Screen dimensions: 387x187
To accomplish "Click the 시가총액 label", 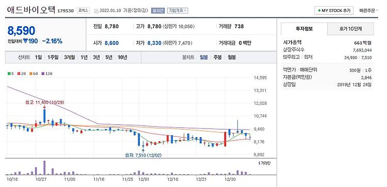I will click(292, 43).
